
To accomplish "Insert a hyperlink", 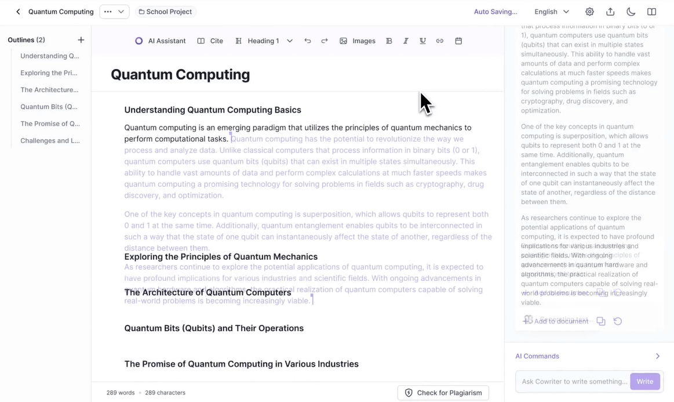I will (440, 41).
